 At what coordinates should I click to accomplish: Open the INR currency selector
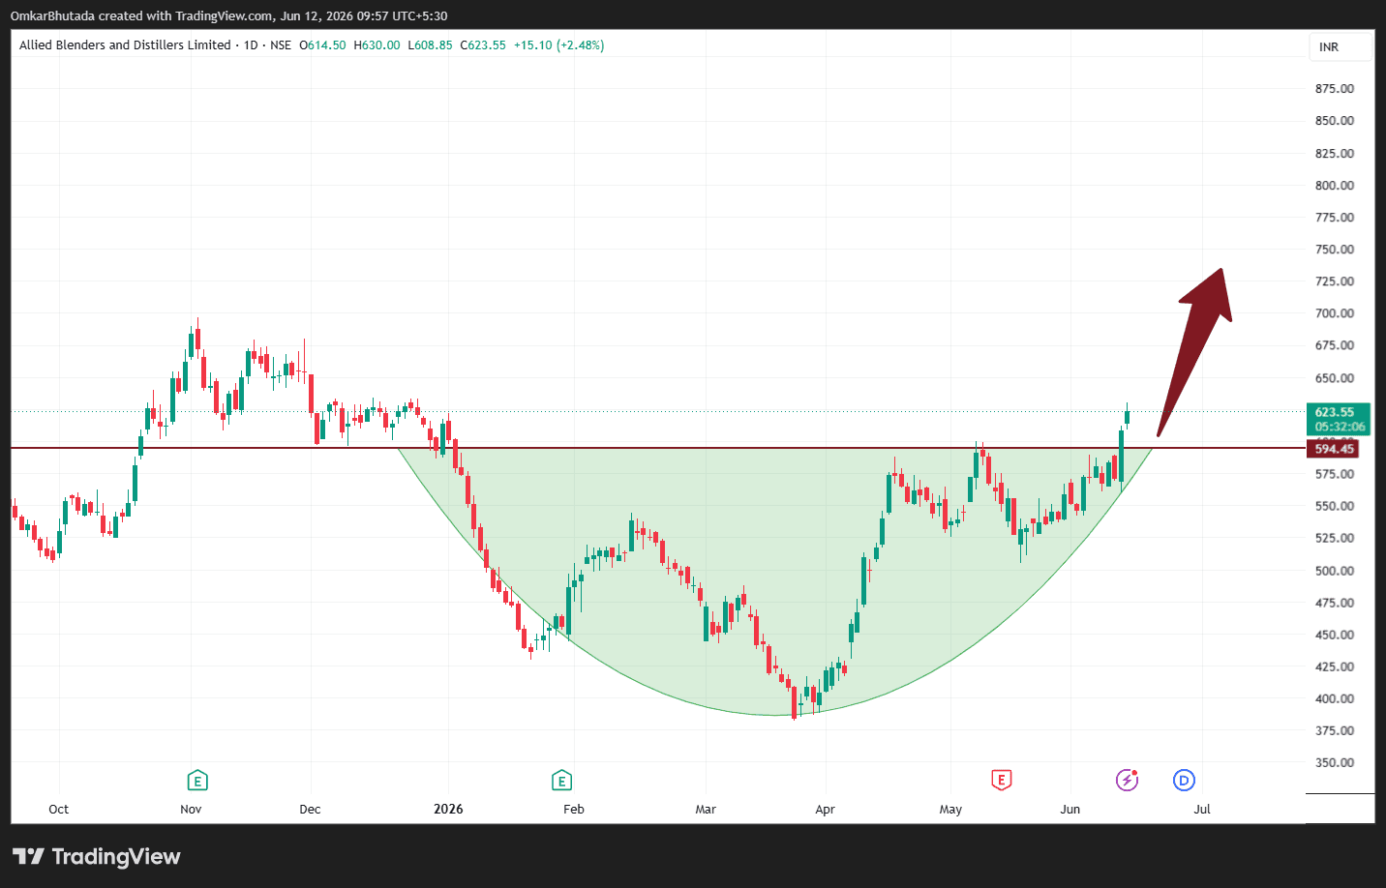pos(1341,46)
